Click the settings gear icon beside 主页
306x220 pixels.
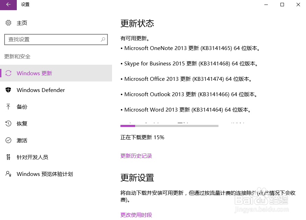click(x=8, y=22)
